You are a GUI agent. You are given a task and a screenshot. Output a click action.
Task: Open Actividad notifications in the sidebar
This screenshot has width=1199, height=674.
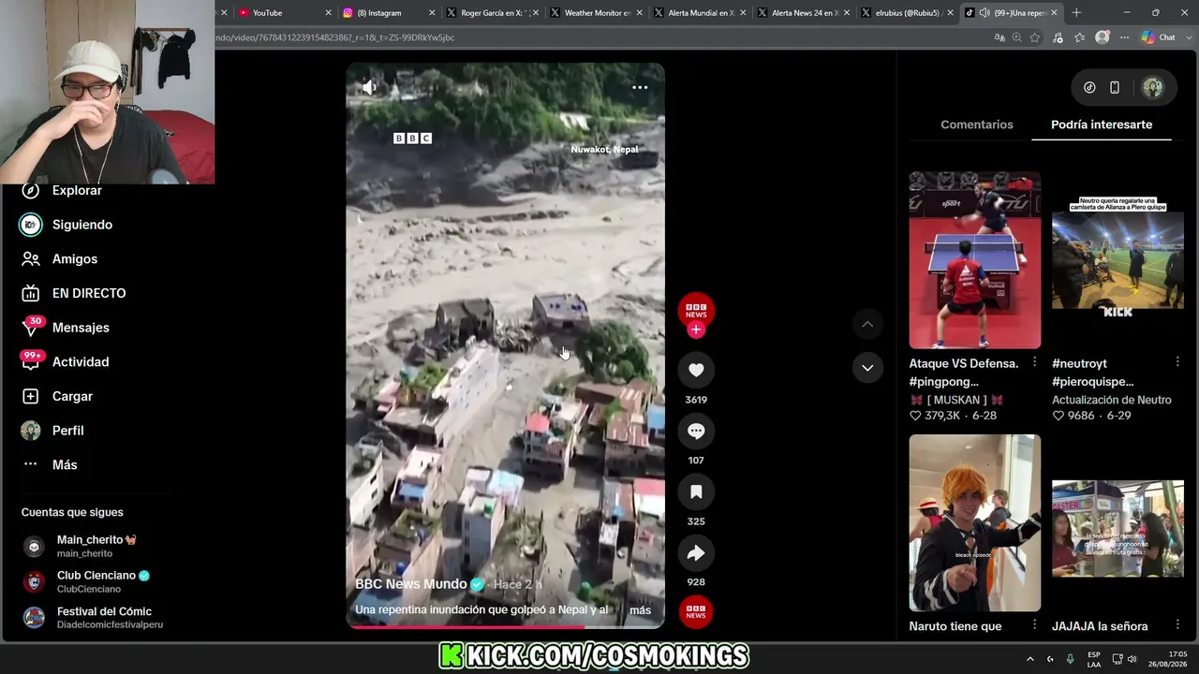coord(81,362)
